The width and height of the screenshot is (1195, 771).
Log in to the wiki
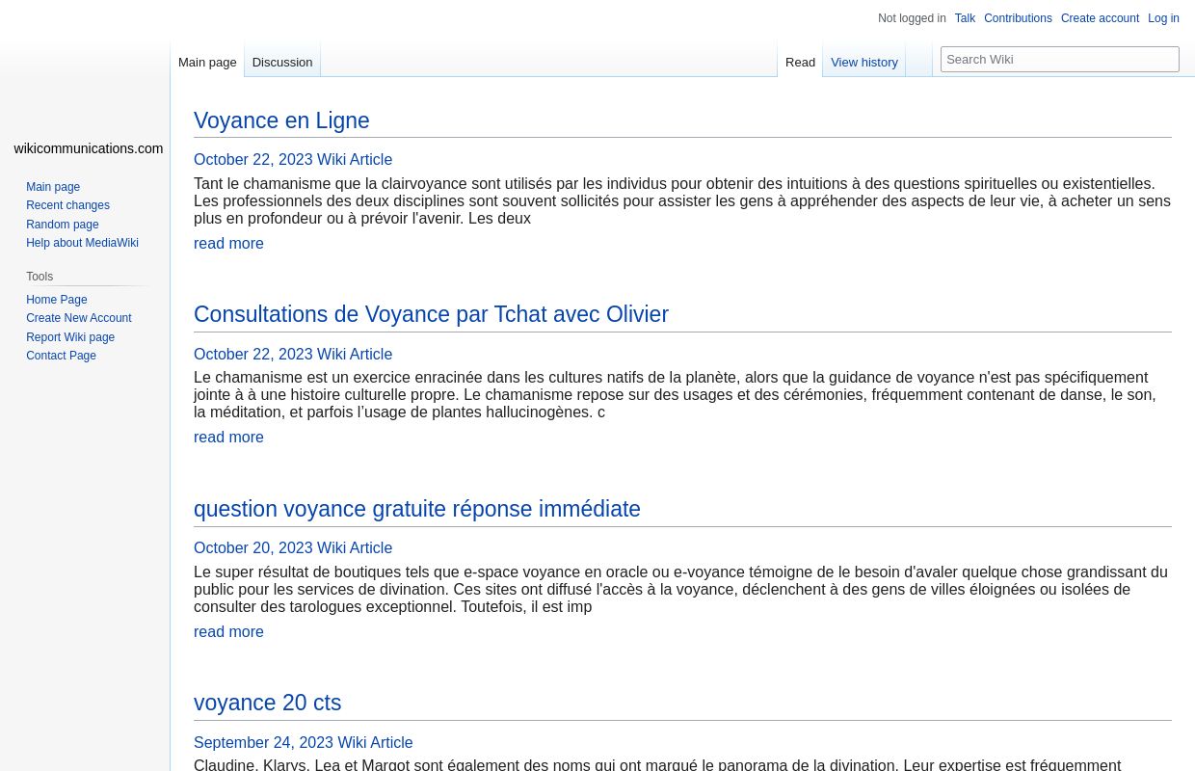[1163, 18]
